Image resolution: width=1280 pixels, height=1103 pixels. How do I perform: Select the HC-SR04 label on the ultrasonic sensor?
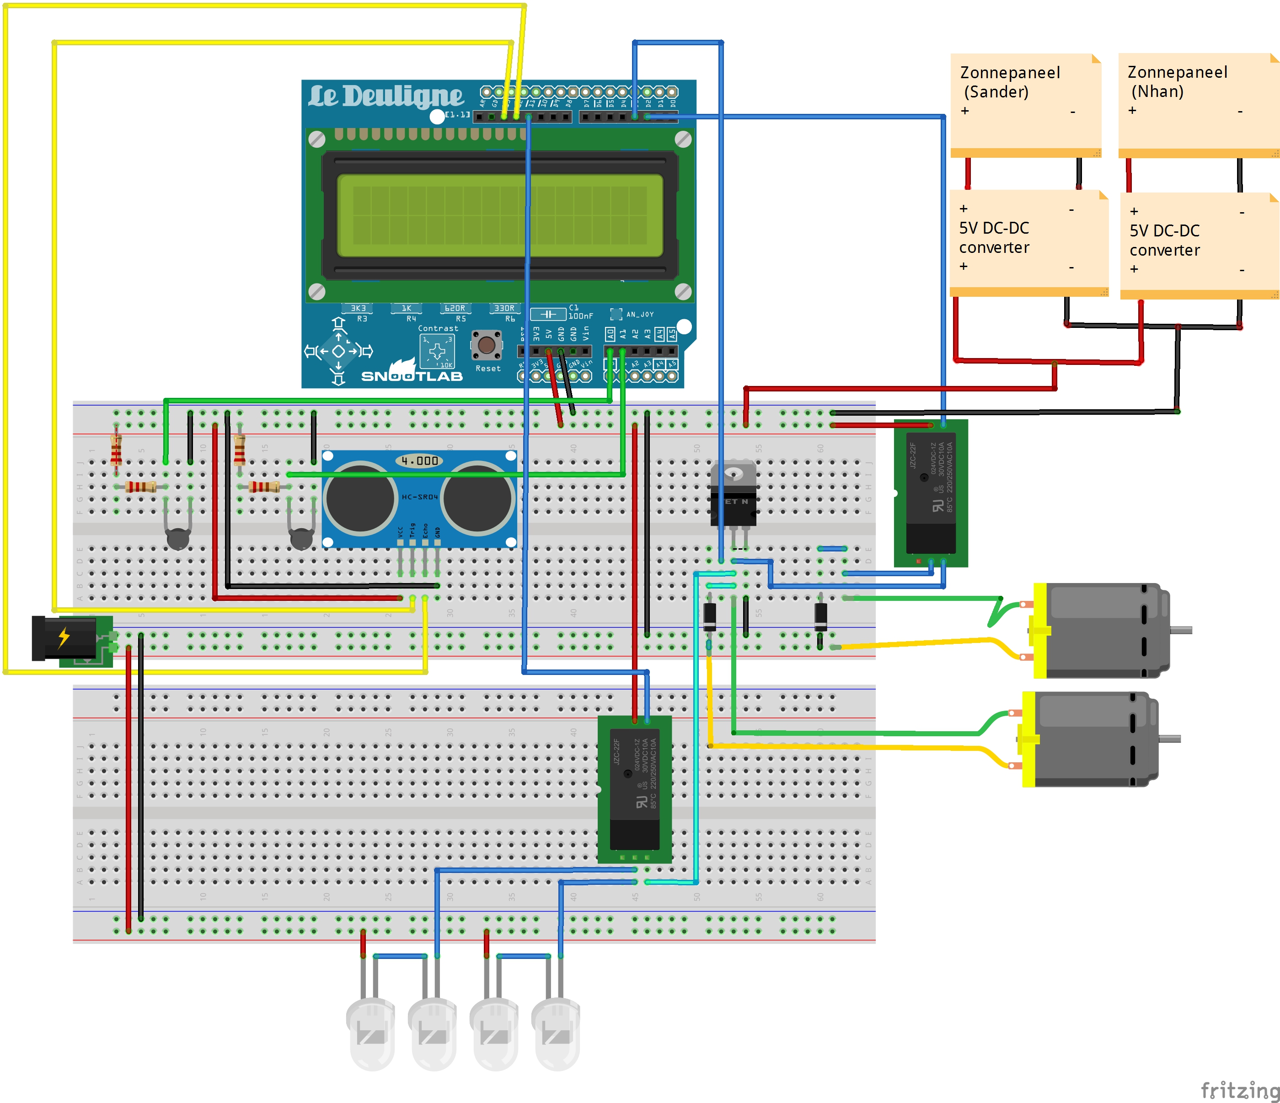click(419, 497)
